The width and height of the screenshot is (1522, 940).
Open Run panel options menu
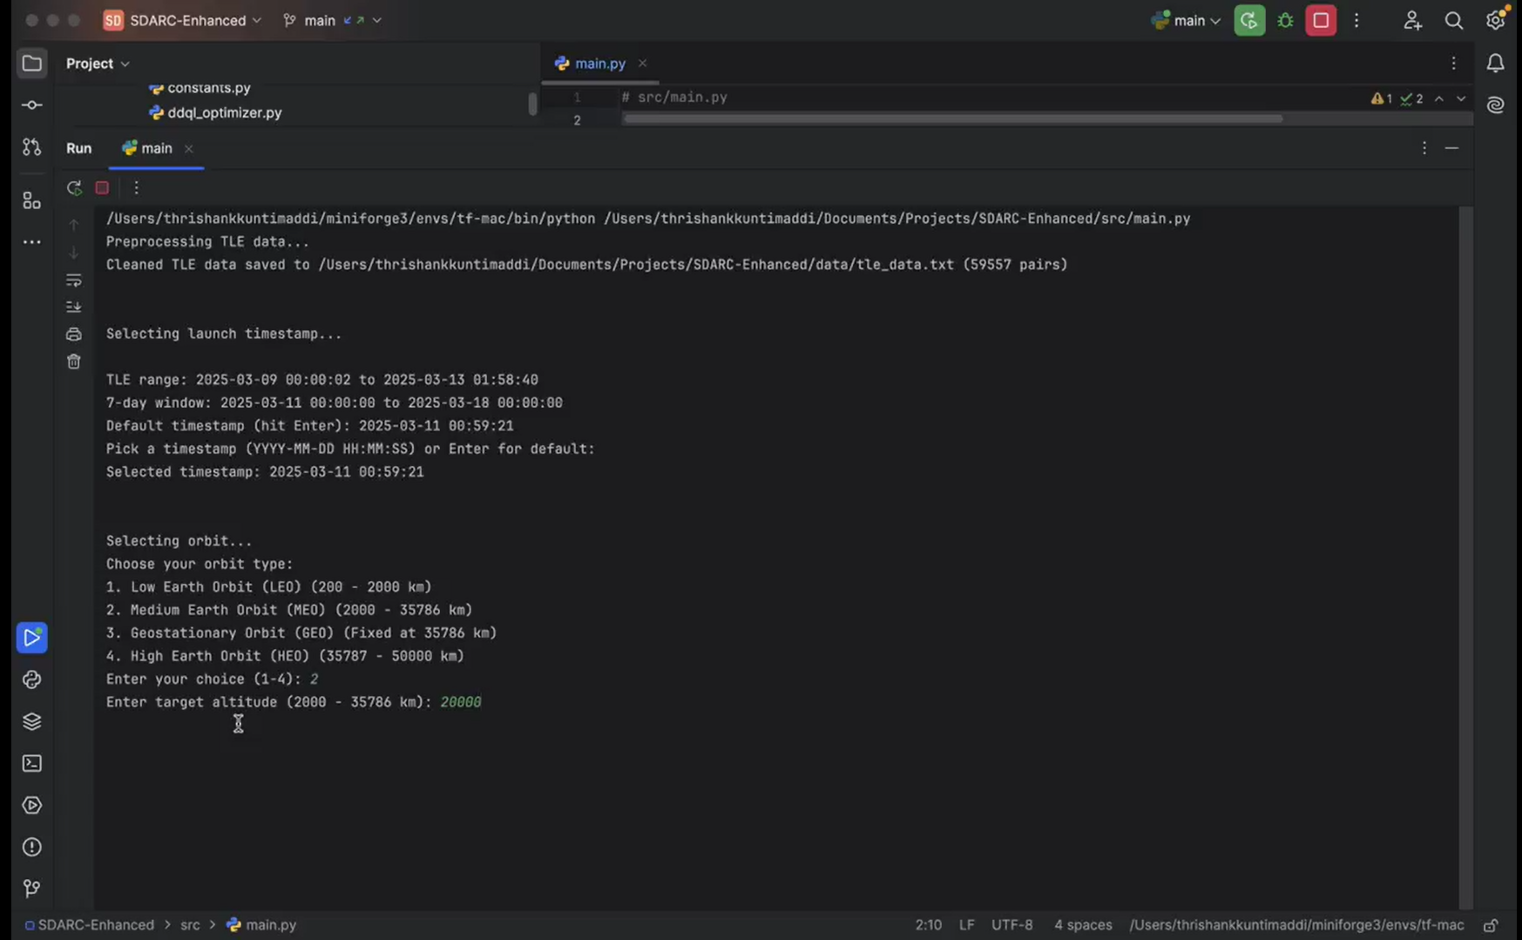pyautogui.click(x=1424, y=148)
